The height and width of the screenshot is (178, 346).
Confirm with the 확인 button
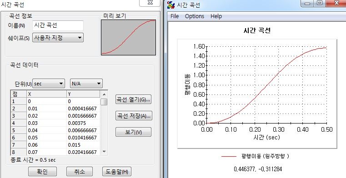click(x=42, y=171)
